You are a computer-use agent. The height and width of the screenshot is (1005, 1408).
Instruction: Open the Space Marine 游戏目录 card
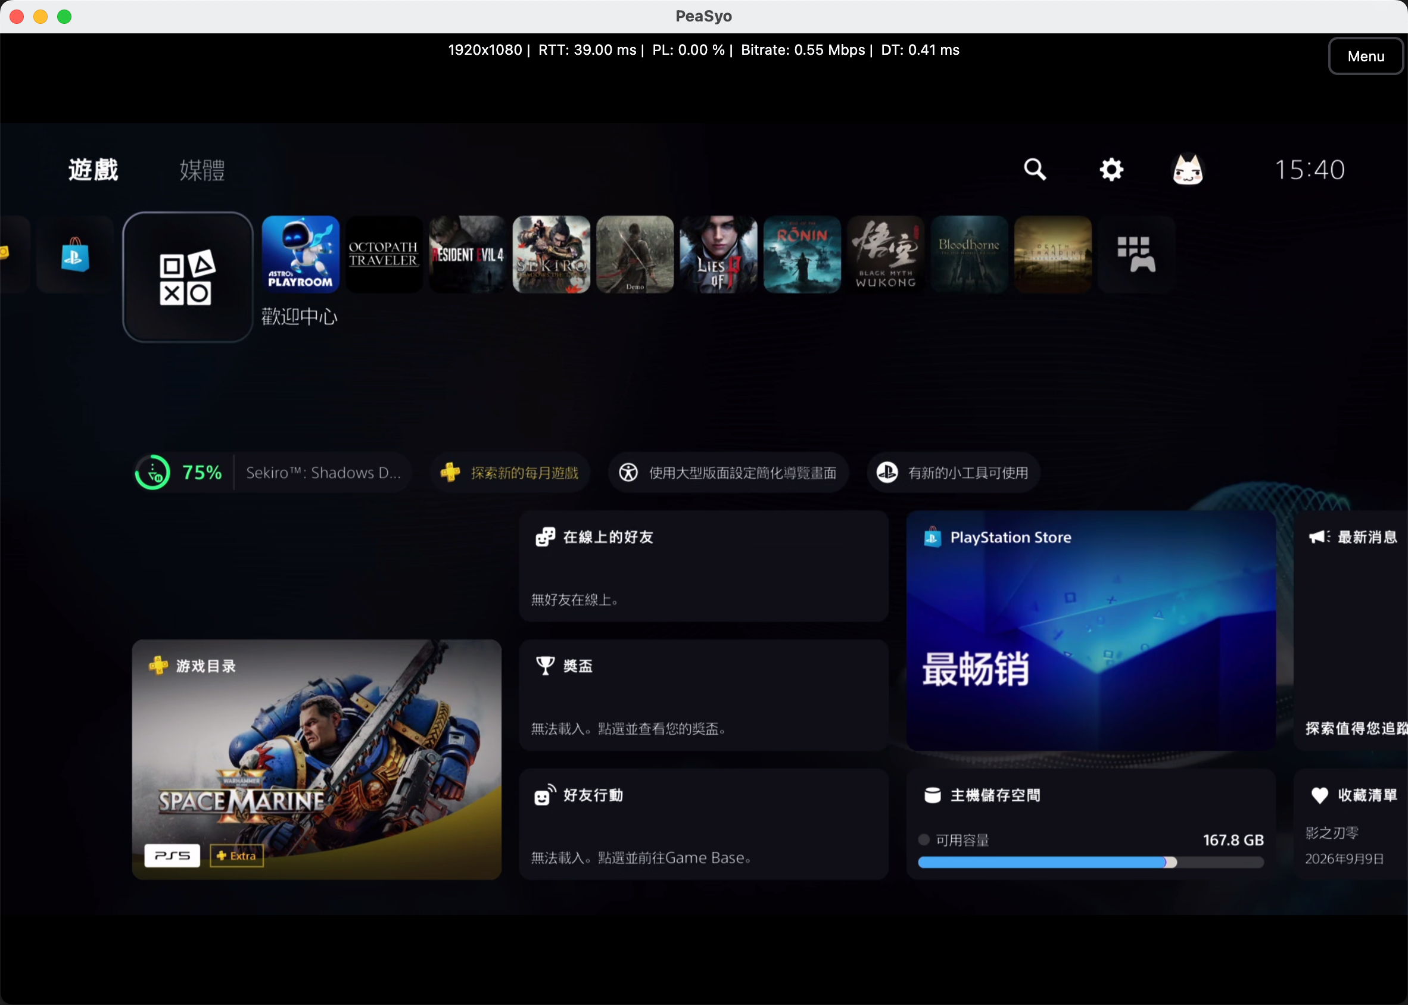point(317,760)
